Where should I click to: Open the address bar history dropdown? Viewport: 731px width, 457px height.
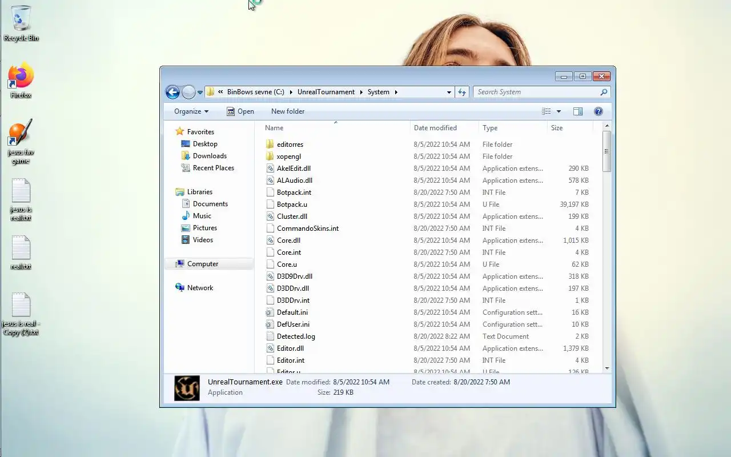449,92
